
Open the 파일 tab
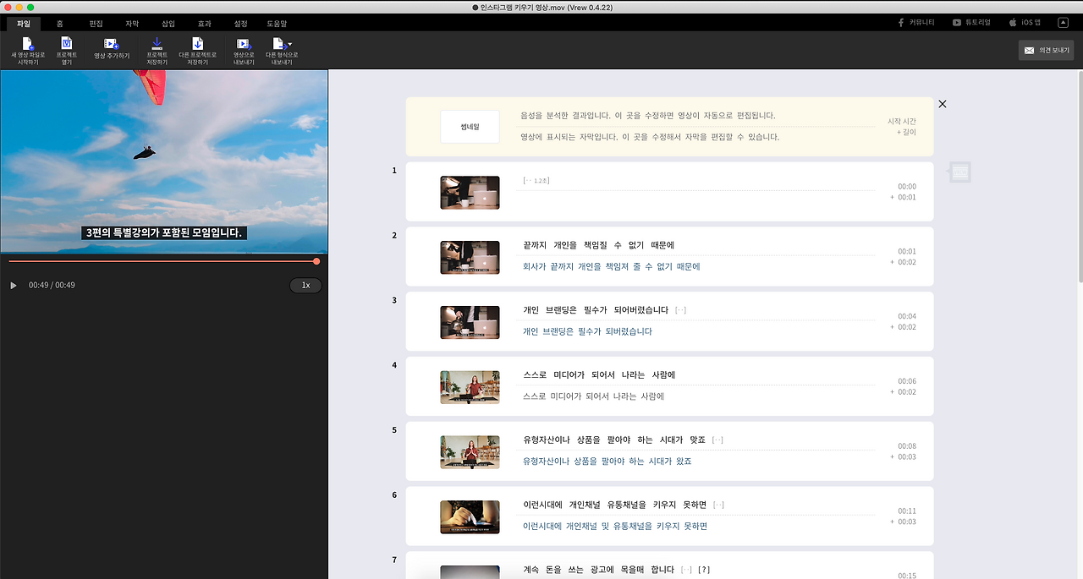pos(24,24)
